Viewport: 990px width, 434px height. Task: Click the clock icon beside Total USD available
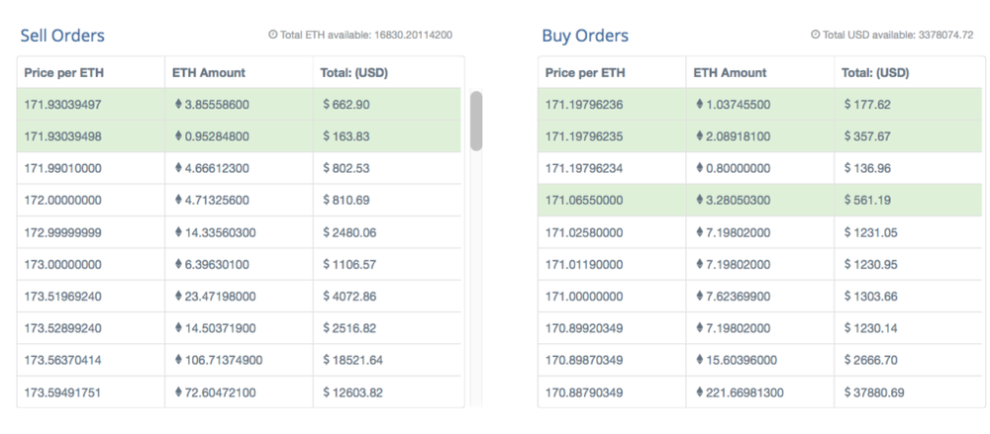[x=815, y=35]
